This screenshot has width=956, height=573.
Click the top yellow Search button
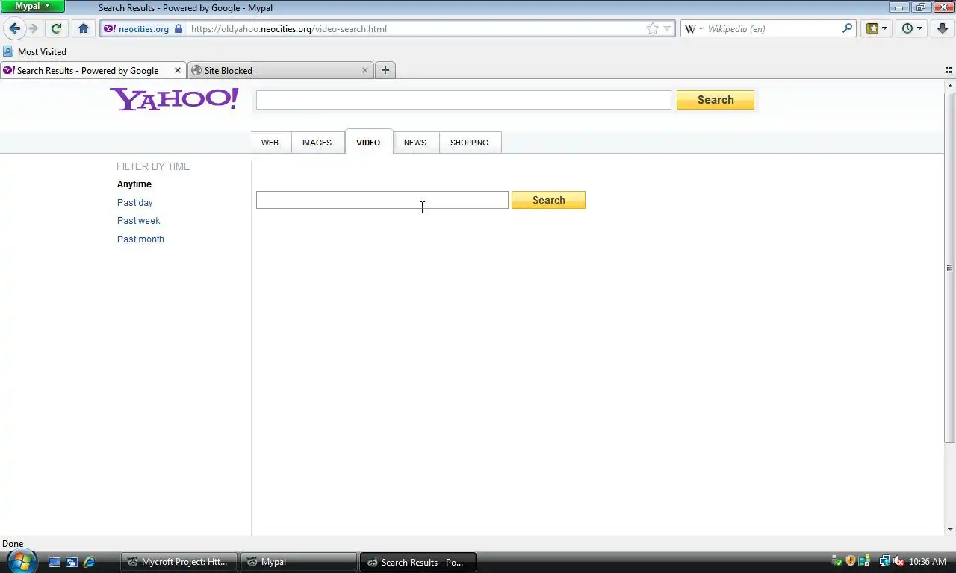click(x=716, y=100)
